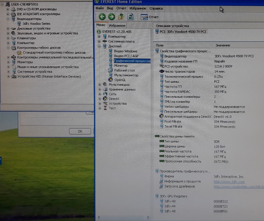Click the OK button in the dialog
The image size is (264, 221).
point(80,131)
